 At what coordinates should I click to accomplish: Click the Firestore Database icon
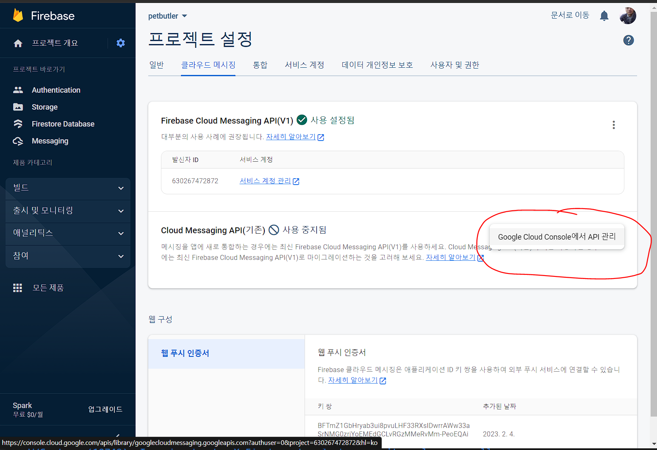coord(18,124)
